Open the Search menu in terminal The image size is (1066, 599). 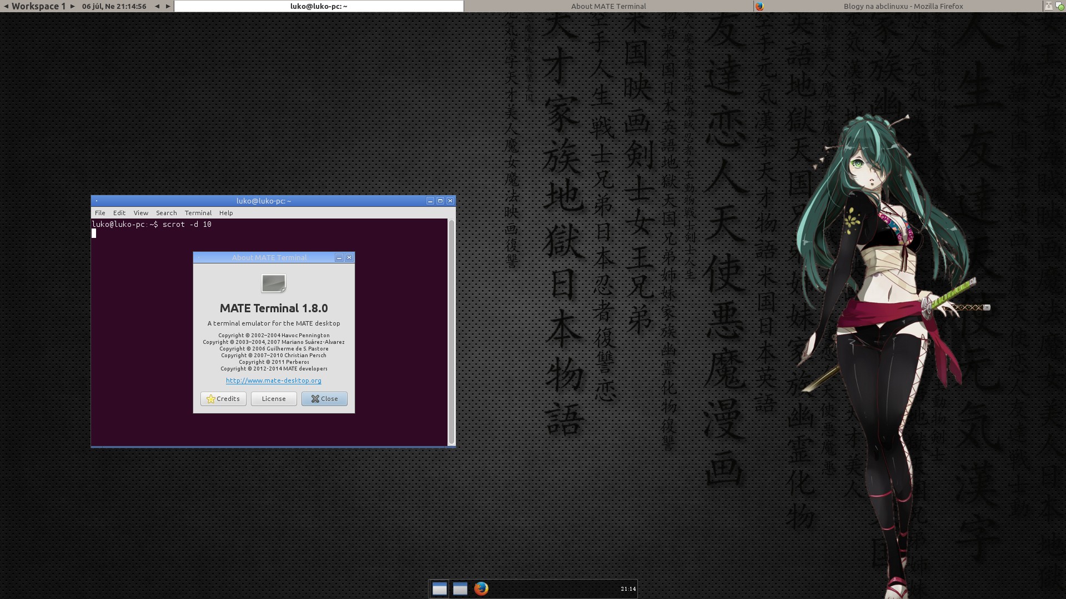pos(166,213)
